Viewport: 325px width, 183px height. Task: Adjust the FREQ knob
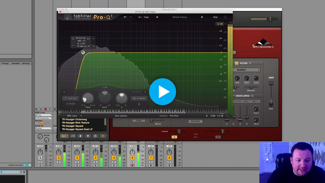tap(88, 98)
